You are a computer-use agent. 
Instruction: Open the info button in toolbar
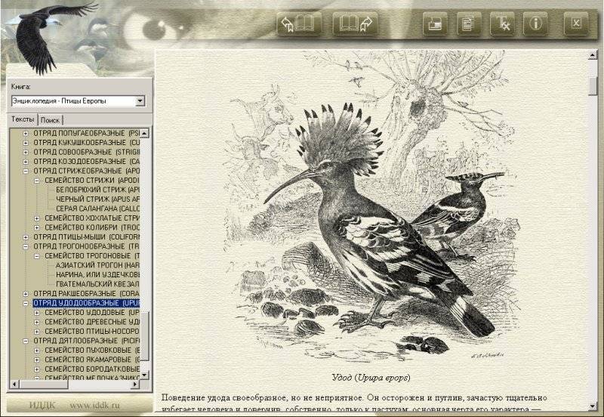pyautogui.click(x=537, y=23)
